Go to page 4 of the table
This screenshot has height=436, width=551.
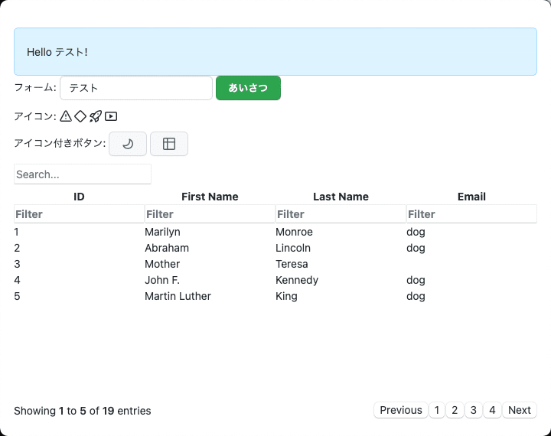(492, 410)
